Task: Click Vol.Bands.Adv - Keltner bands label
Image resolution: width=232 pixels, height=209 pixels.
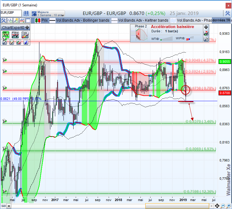Action: tap(143, 20)
